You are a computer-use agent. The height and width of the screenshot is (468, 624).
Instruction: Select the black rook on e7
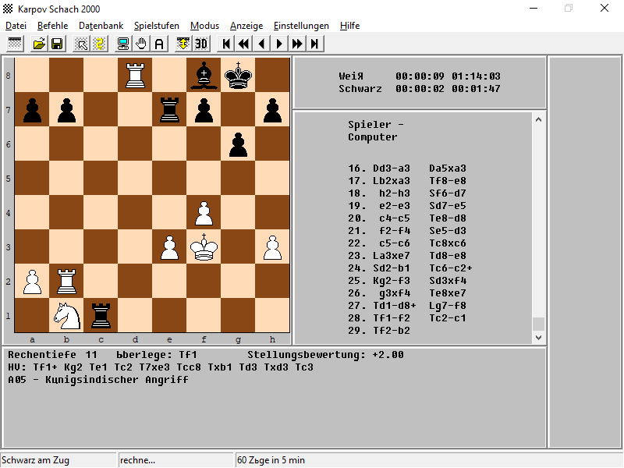(169, 109)
